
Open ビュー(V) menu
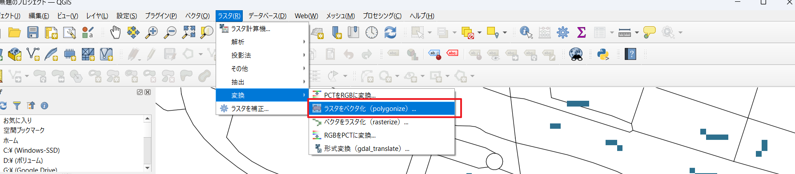(68, 16)
